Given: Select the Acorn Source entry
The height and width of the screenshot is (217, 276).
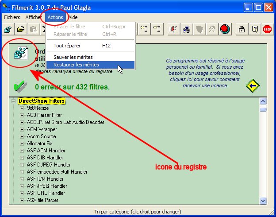Looking at the screenshot, I should [x=42, y=136].
